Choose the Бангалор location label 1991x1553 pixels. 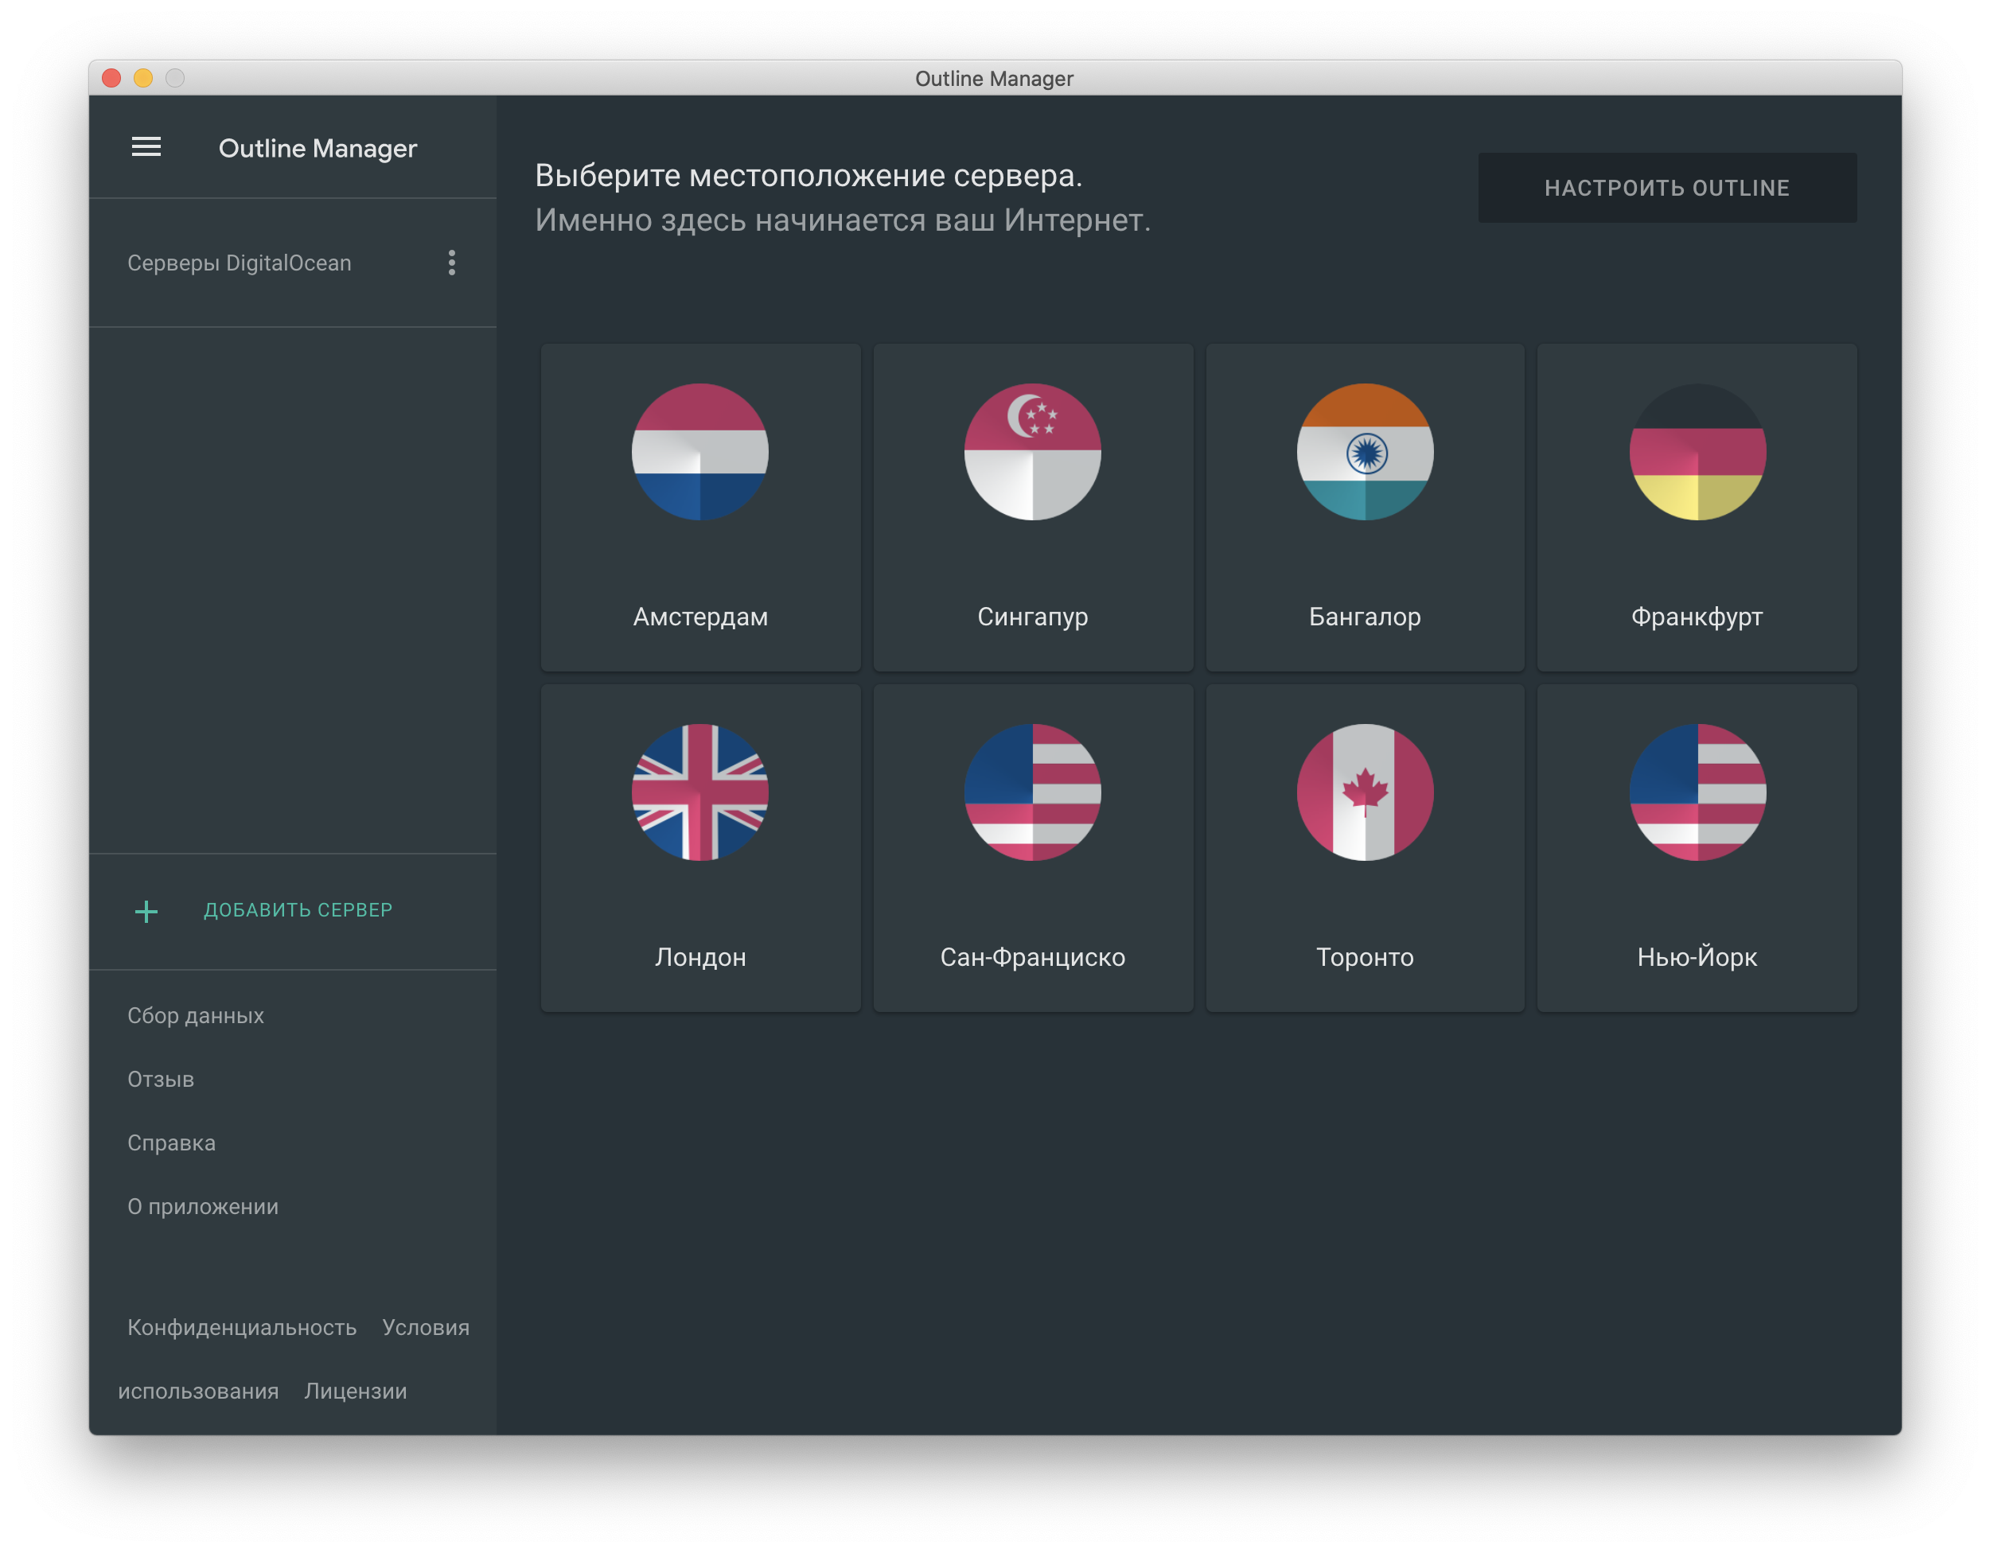click(x=1365, y=617)
